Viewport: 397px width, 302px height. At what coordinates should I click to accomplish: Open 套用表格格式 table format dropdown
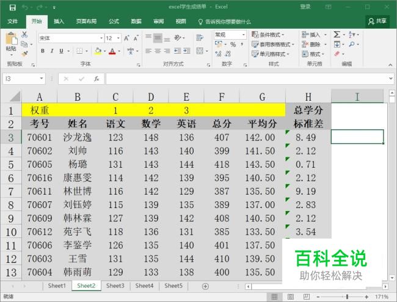[273, 45]
